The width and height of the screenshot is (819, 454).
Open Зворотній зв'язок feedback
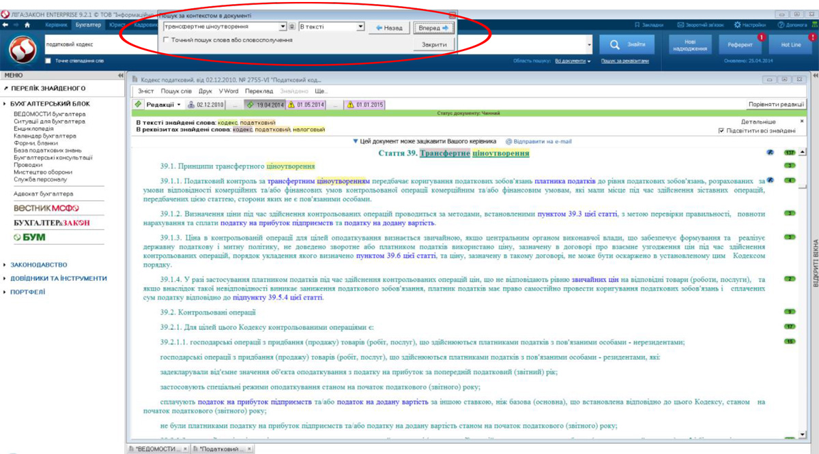[x=700, y=25]
